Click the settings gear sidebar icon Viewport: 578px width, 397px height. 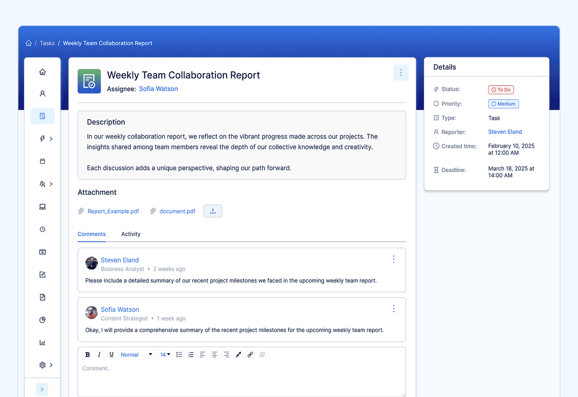(x=42, y=365)
